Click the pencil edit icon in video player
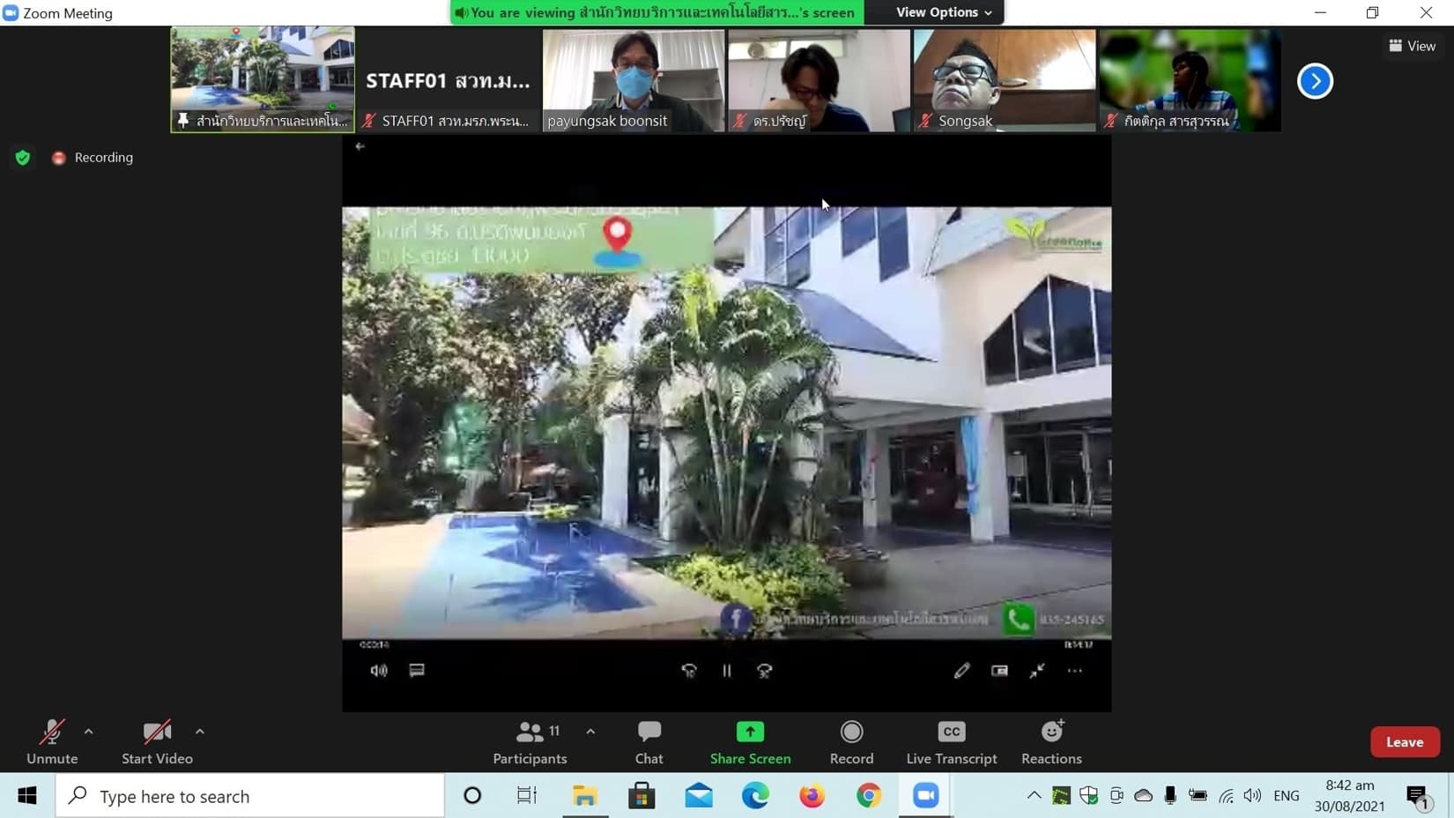Viewport: 1454px width, 818px height. (961, 671)
